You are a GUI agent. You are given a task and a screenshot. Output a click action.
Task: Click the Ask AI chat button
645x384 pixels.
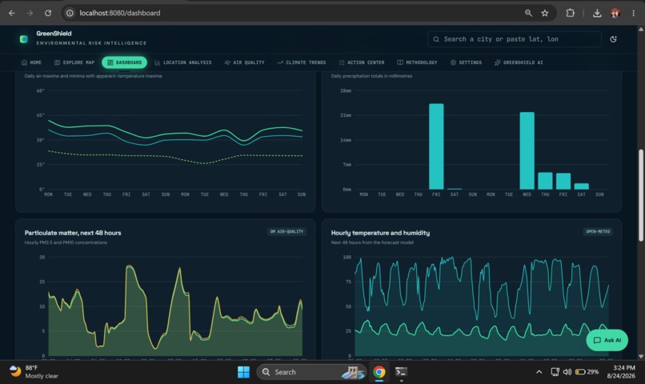[x=607, y=340]
